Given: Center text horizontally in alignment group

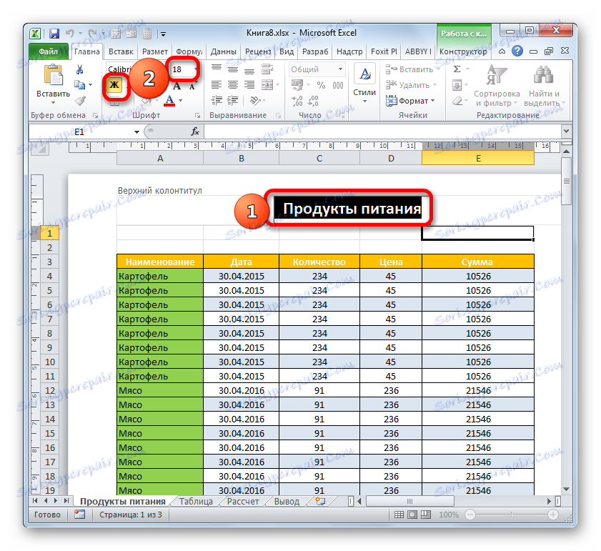Looking at the screenshot, I should point(233,85).
